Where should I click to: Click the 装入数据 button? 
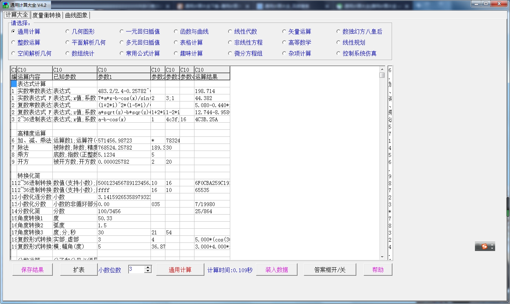click(277, 270)
